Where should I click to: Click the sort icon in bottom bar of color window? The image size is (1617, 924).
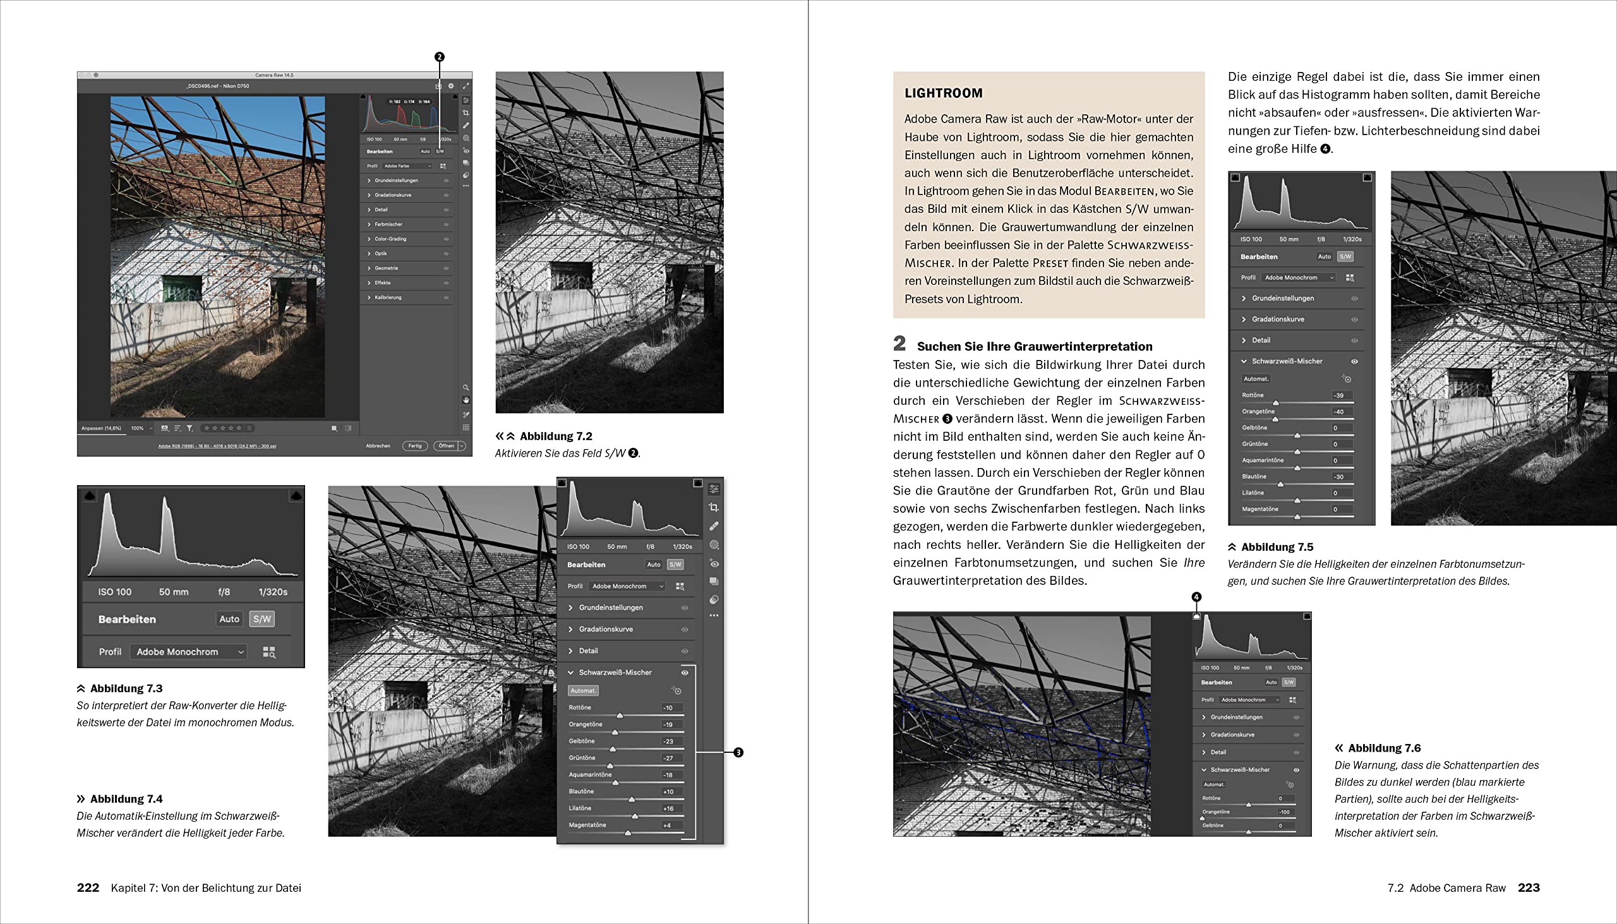(x=177, y=428)
